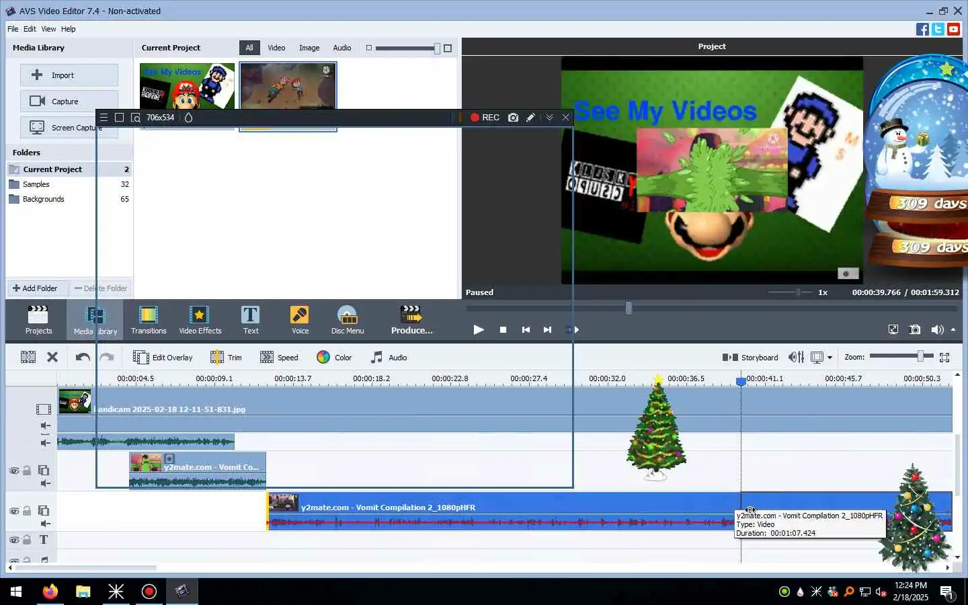Toggle lock on text track
Viewport: 968px width, 605px height.
tap(27, 540)
